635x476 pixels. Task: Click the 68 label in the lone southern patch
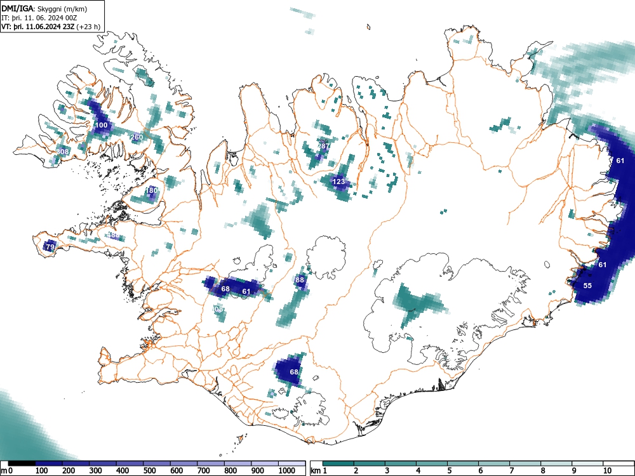(x=294, y=372)
